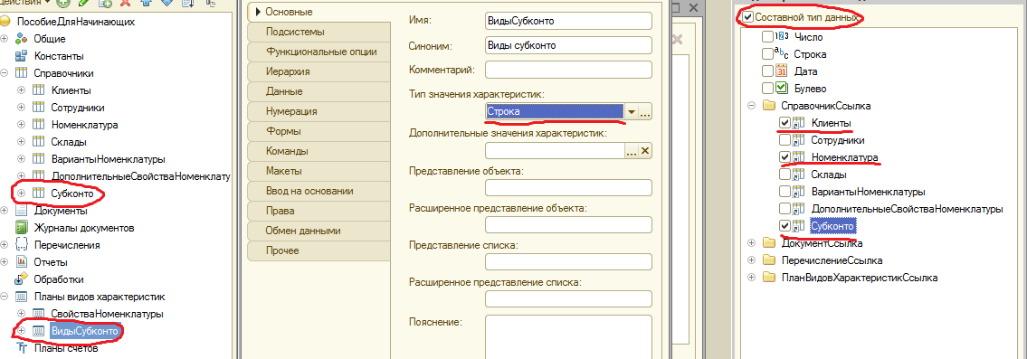
Task: Click the Документы document icon
Action: pos(21,211)
